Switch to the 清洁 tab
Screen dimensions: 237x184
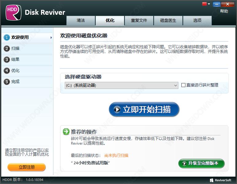pyautogui.click(x=81, y=20)
